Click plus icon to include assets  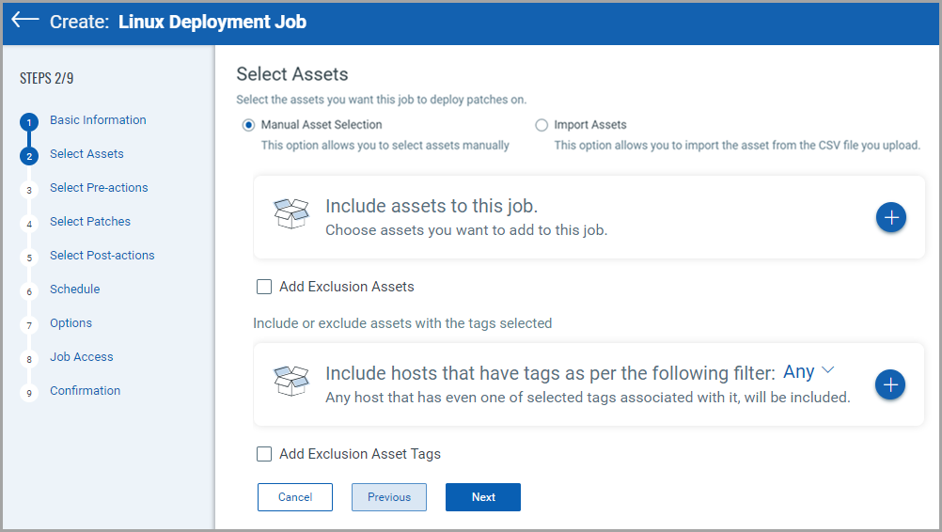[890, 217]
